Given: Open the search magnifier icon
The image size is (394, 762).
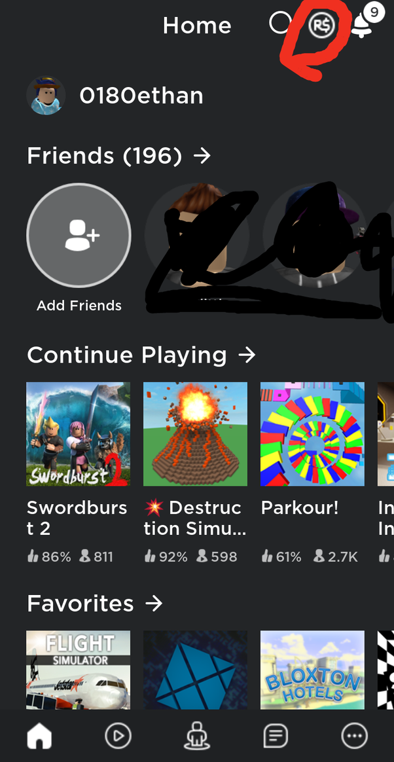Looking at the screenshot, I should 280,24.
